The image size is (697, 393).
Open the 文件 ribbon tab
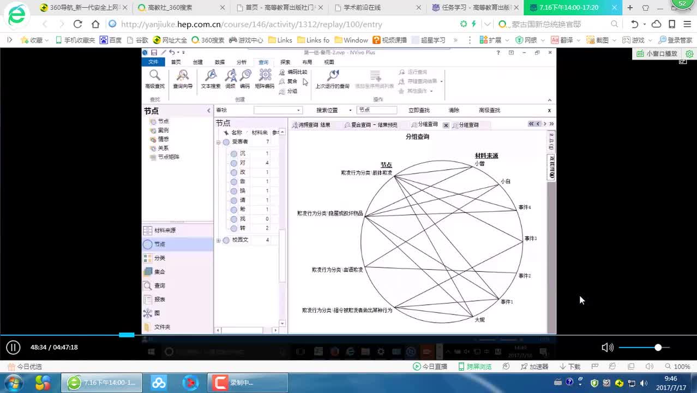tap(153, 62)
